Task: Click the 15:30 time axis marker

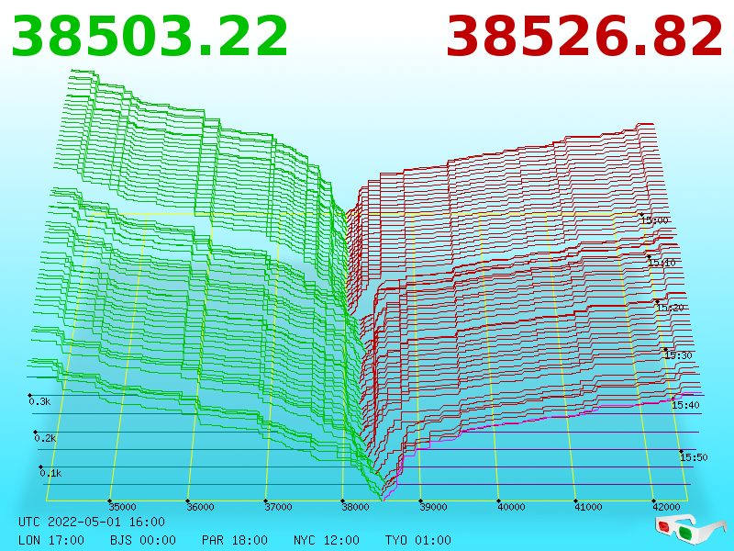Action: 678,355
